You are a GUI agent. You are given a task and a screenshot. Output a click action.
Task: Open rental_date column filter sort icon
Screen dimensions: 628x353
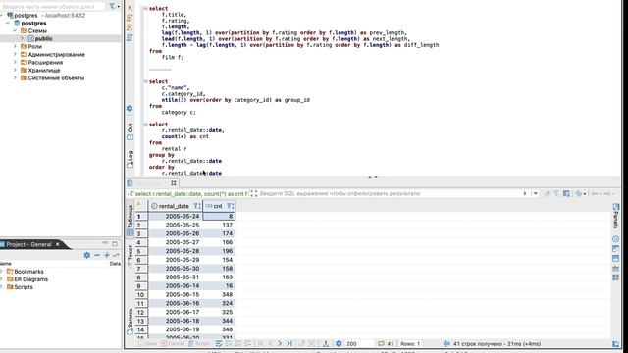click(x=197, y=206)
